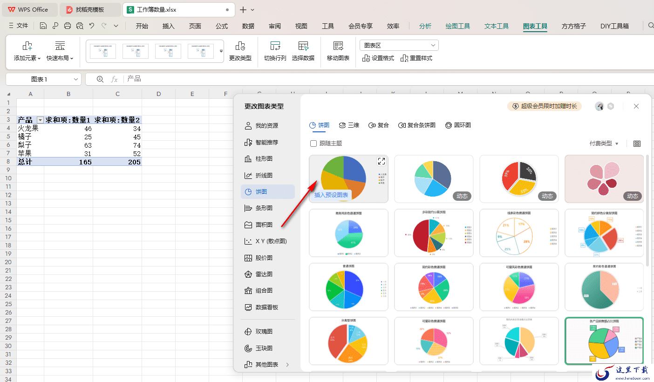Click the fx insert function icon

click(x=114, y=79)
